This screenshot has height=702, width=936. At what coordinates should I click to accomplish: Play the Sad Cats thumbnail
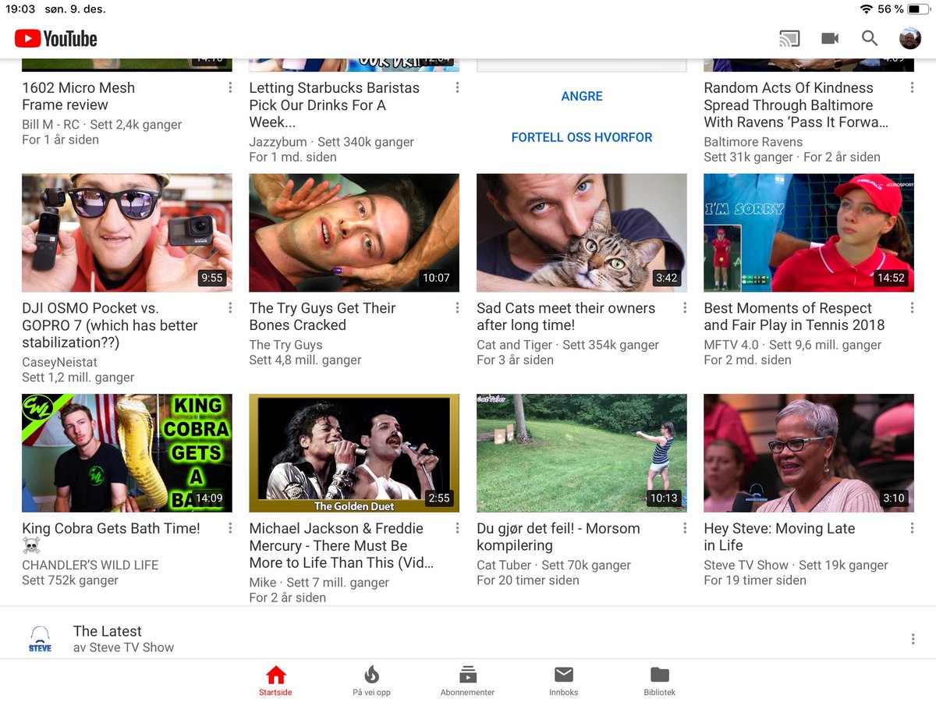coord(582,232)
